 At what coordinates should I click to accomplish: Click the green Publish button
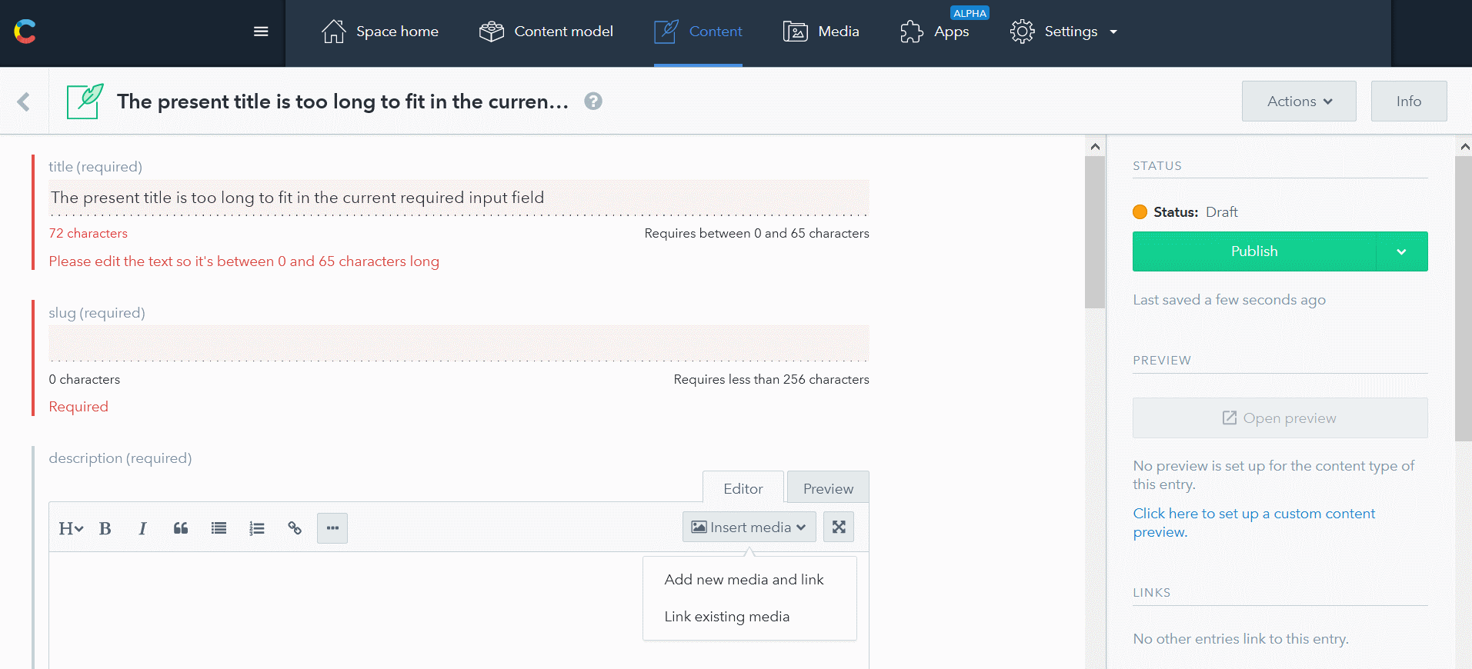tap(1254, 251)
